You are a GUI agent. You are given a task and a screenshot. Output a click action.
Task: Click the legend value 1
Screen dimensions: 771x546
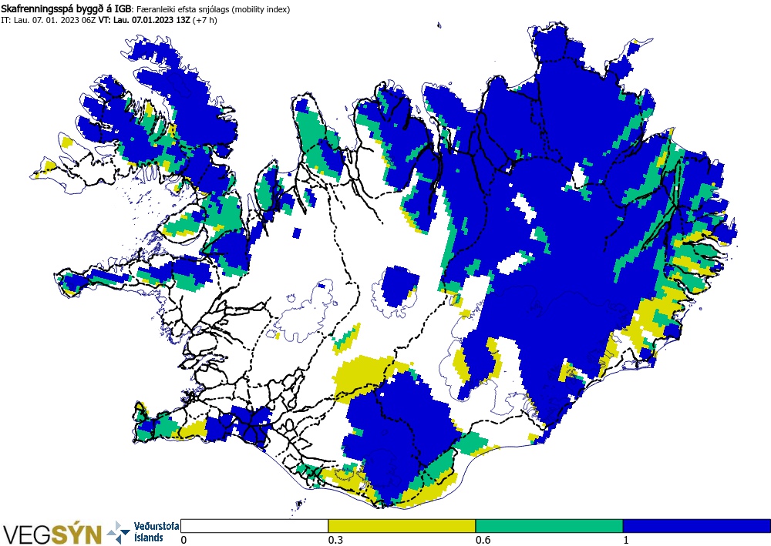click(x=626, y=540)
